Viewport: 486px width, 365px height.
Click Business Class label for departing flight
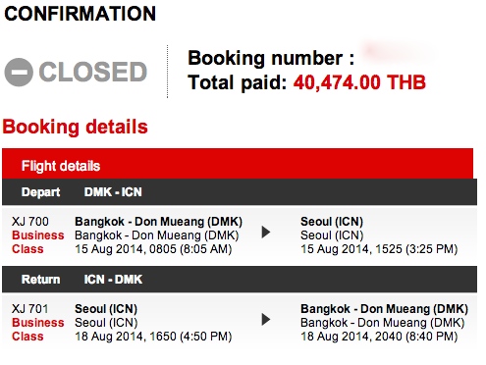pyautogui.click(x=38, y=242)
